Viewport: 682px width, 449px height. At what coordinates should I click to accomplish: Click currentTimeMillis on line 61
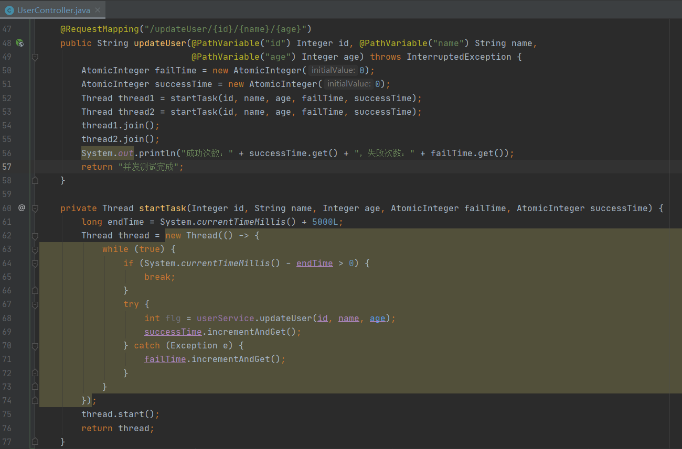(x=241, y=222)
